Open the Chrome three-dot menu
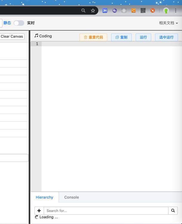The width and height of the screenshot is (182, 224). point(175,10)
